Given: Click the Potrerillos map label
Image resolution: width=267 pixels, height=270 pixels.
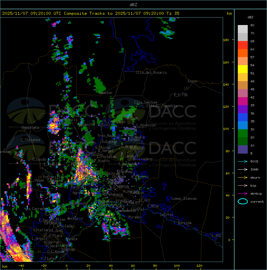Looking at the screenshot, I should point(54,177).
